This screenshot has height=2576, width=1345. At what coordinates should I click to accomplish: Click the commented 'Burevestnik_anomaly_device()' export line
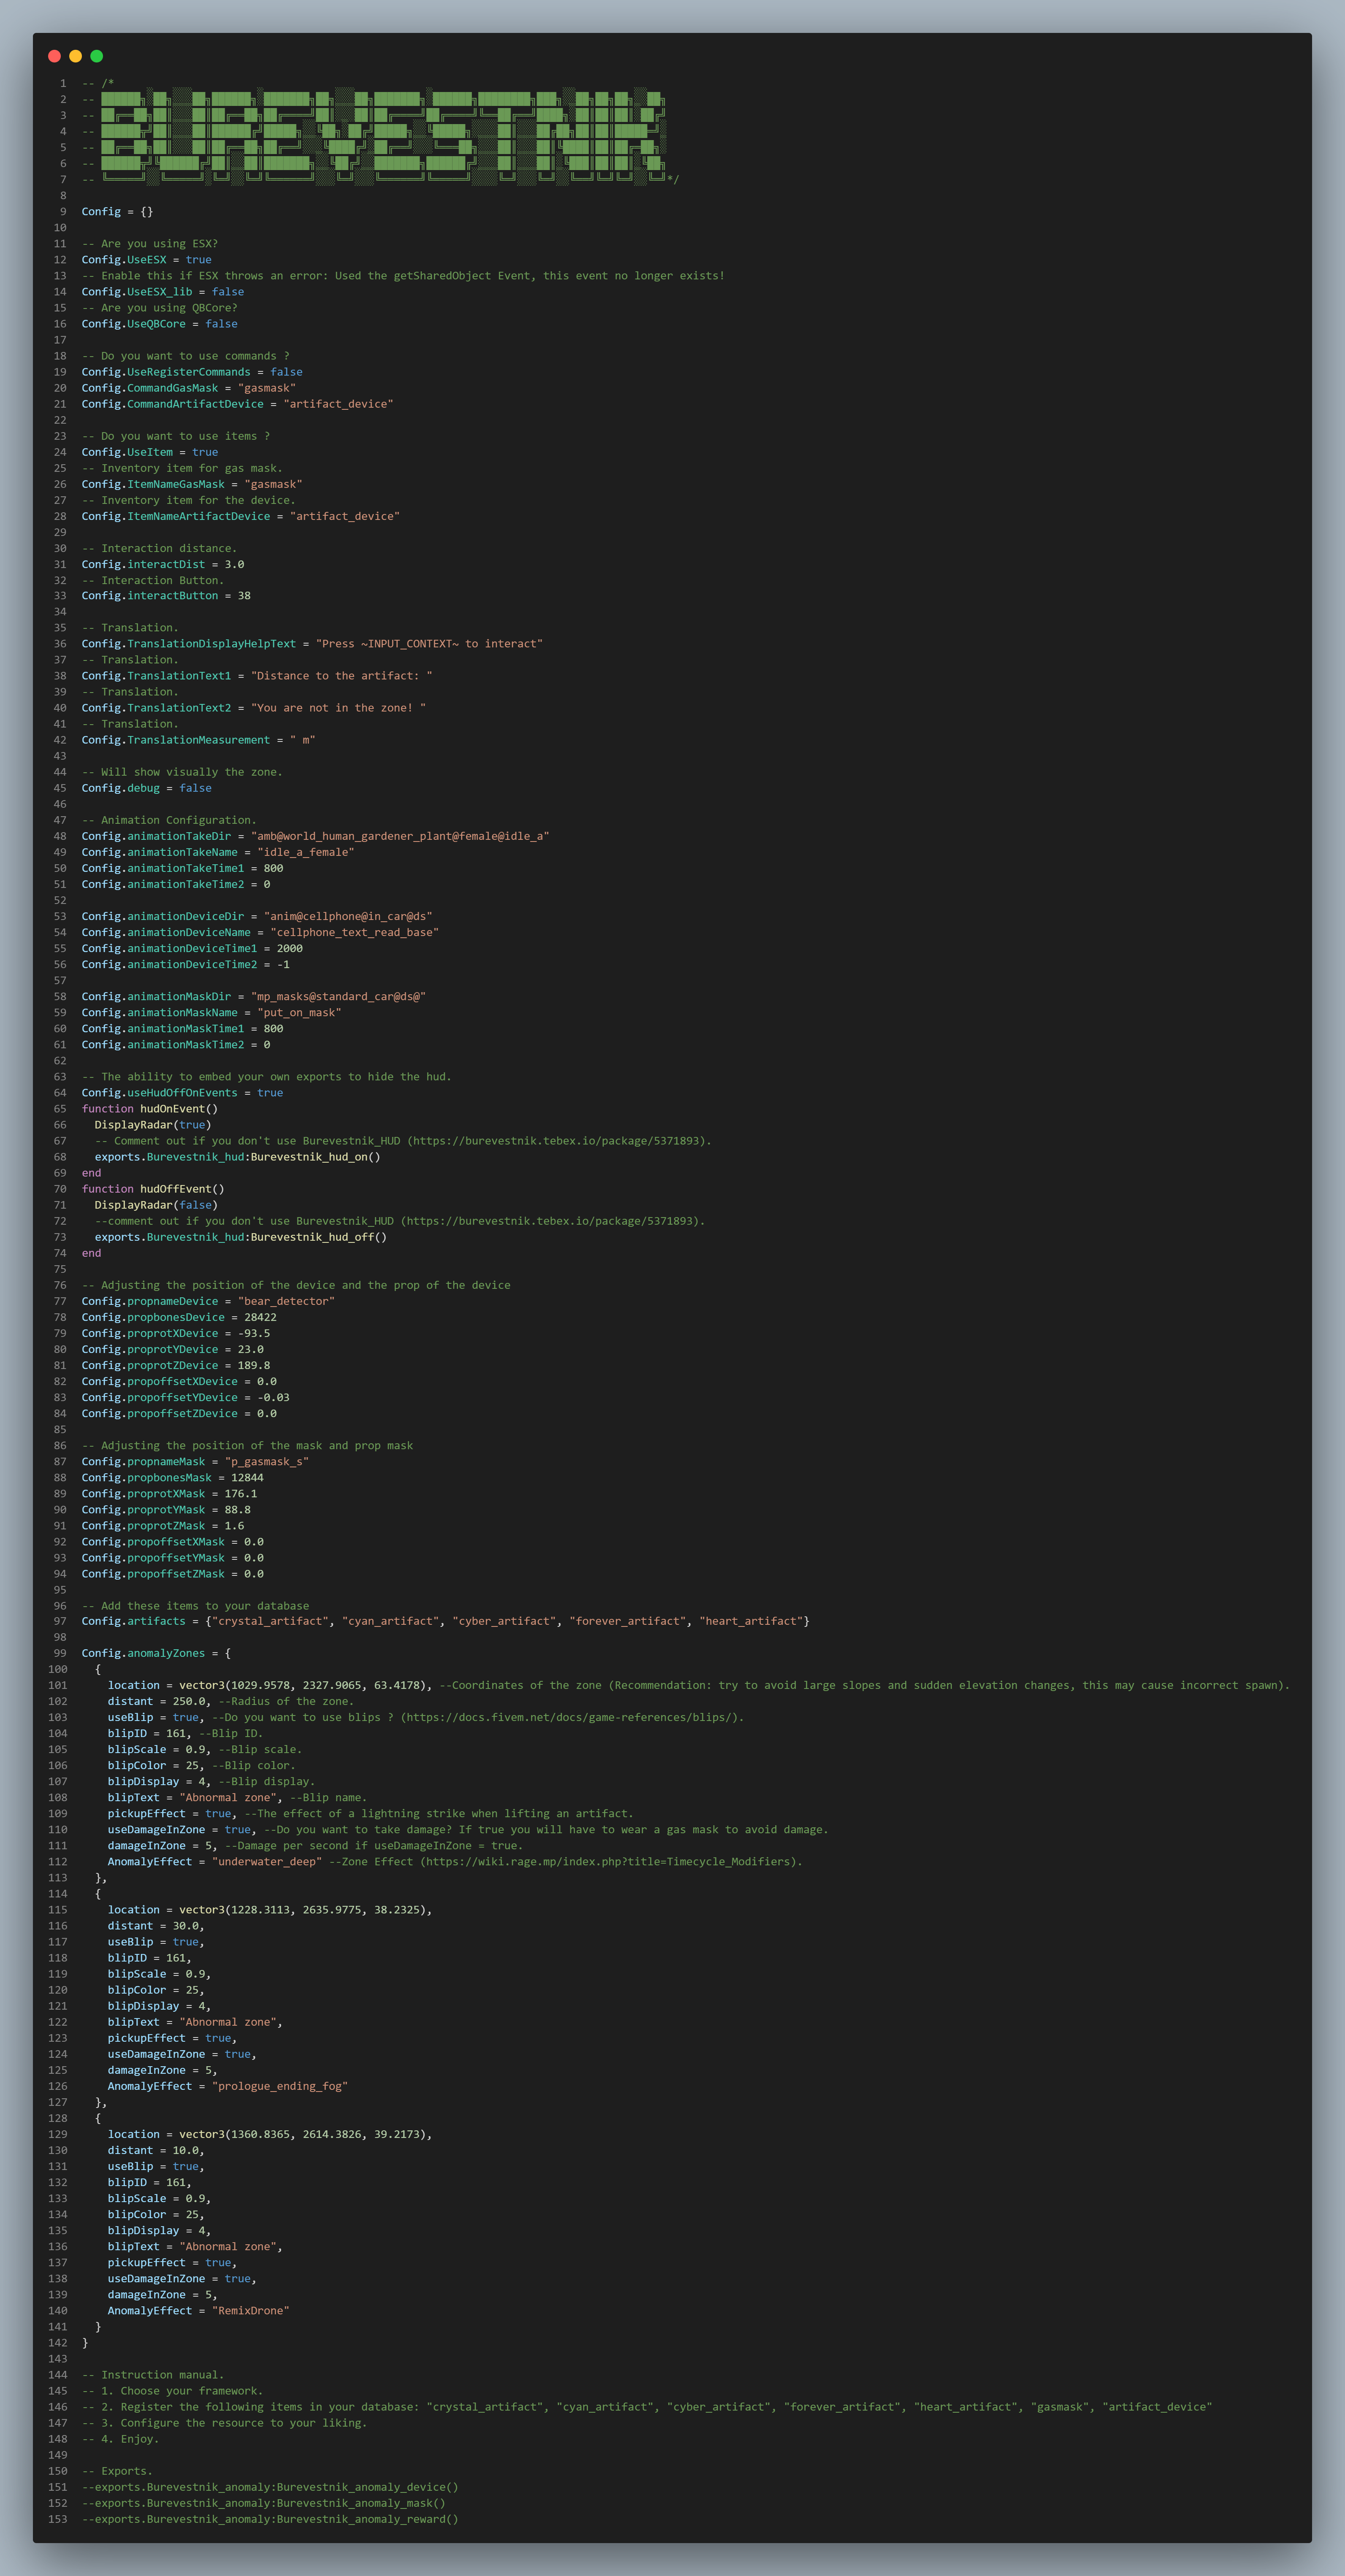[270, 2487]
